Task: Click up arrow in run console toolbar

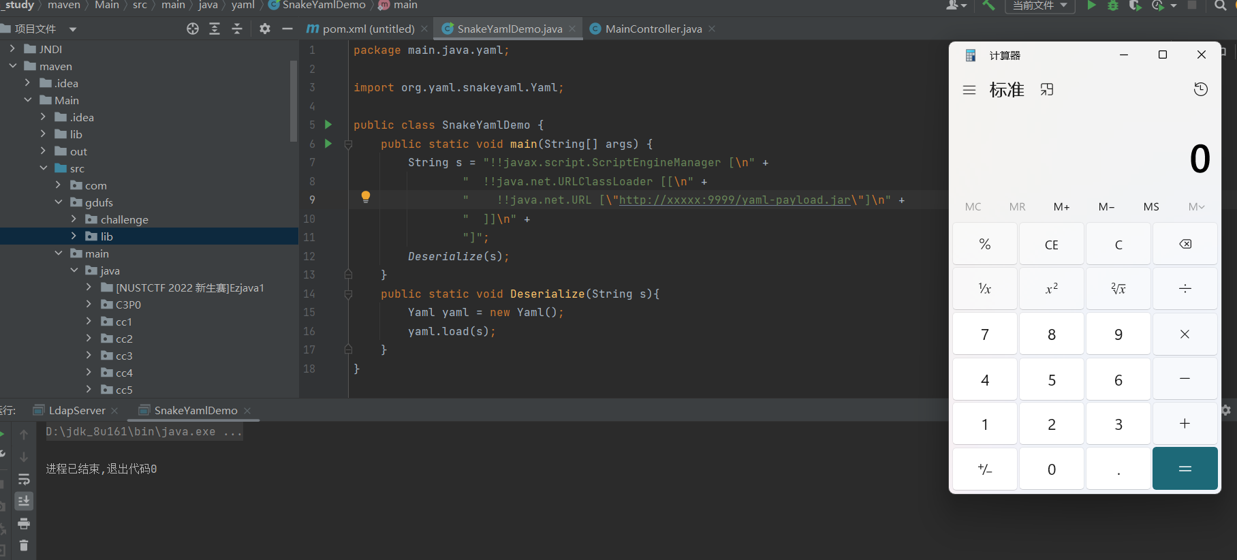Action: 24,435
